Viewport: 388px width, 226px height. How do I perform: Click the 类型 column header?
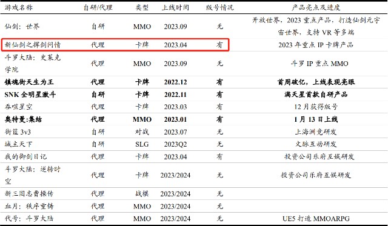click(x=142, y=7)
